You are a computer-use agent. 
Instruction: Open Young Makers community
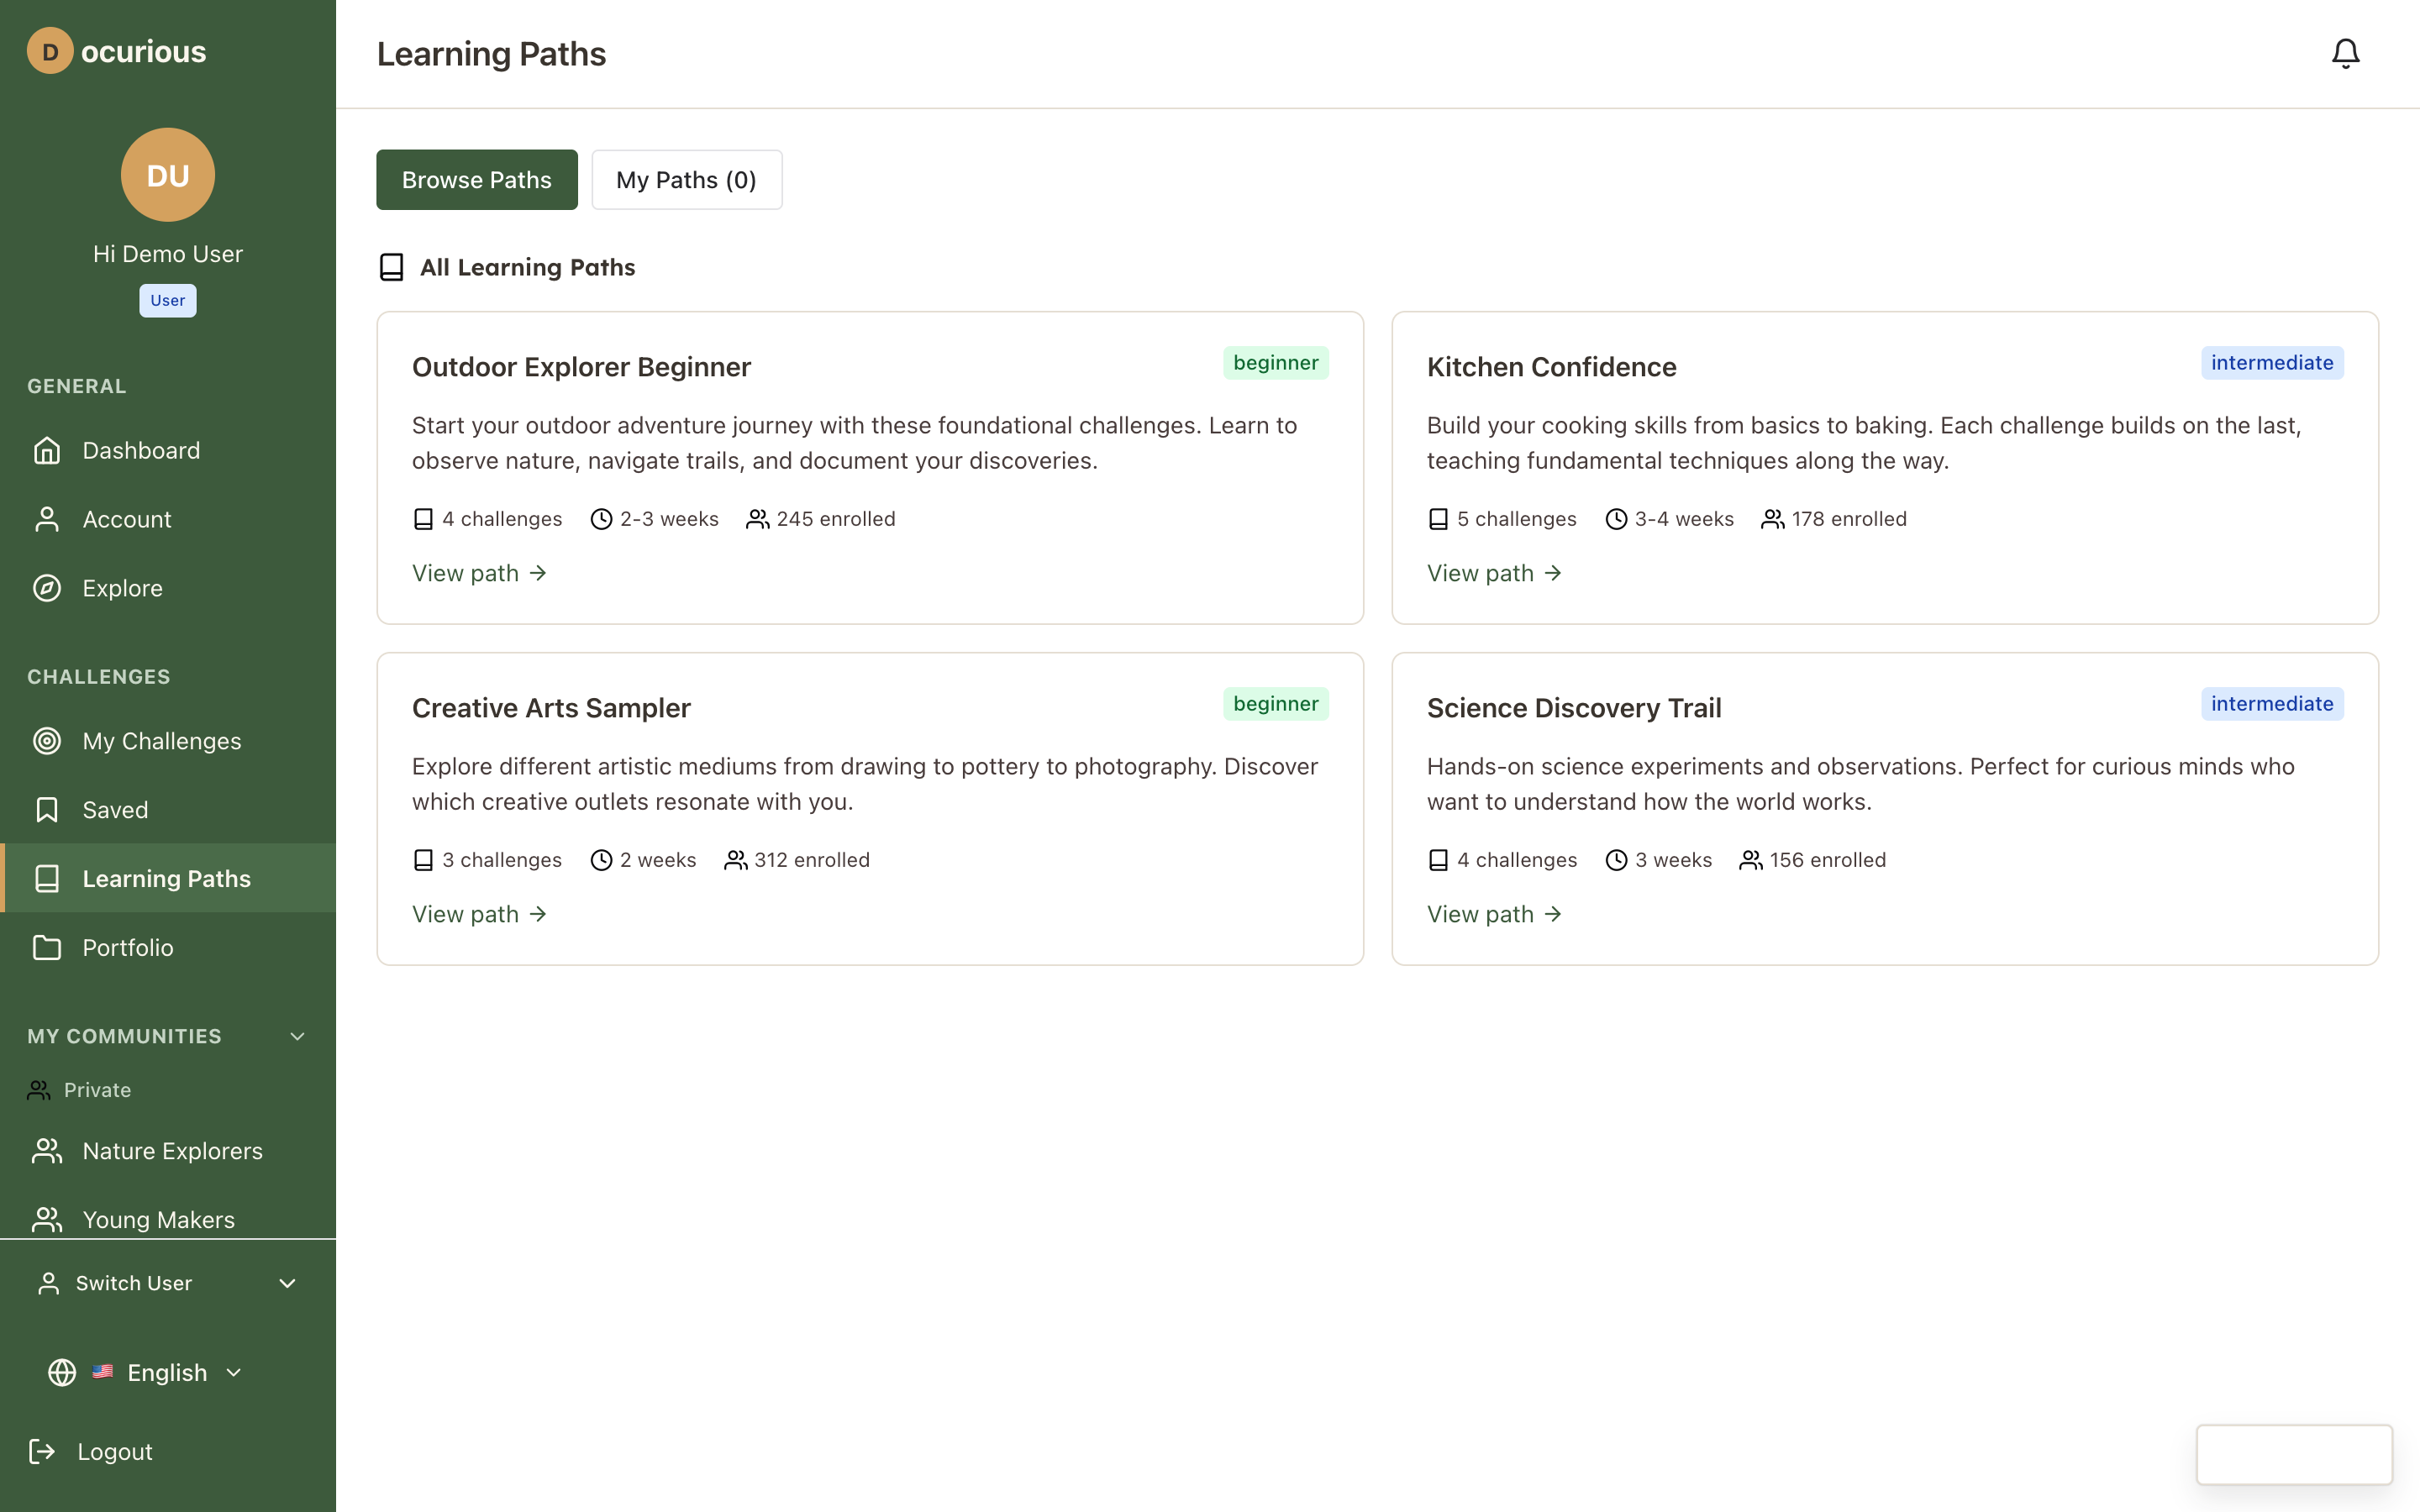point(158,1219)
